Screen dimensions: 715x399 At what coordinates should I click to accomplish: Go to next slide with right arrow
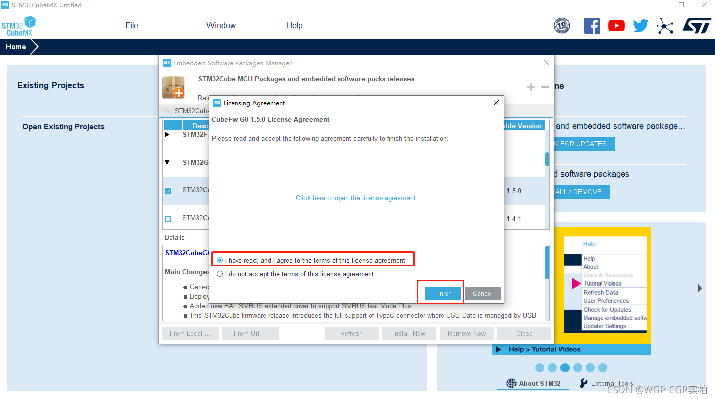[700, 288]
